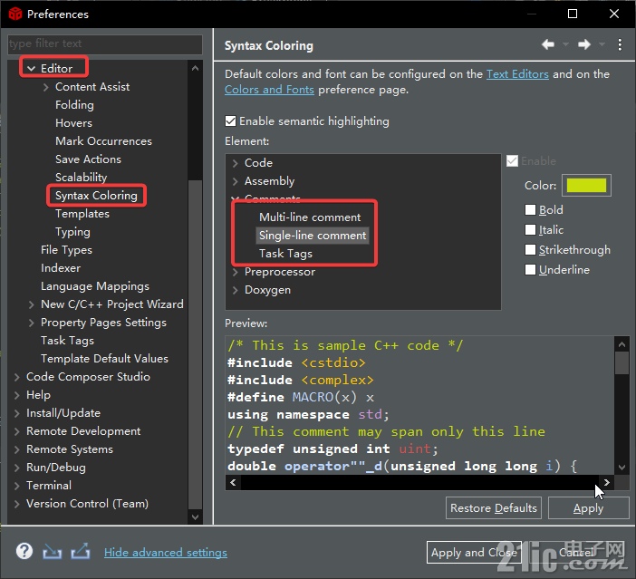Expand the Doxygen element group

236,290
